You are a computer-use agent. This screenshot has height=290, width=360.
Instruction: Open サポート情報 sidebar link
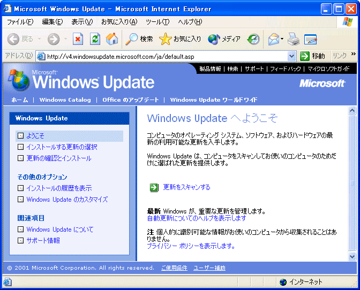point(43,240)
